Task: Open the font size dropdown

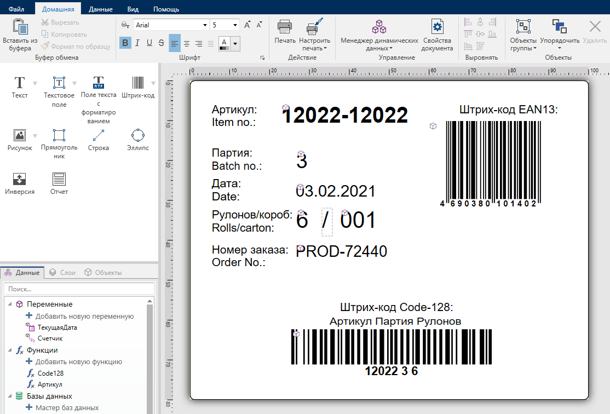Action: [235, 25]
